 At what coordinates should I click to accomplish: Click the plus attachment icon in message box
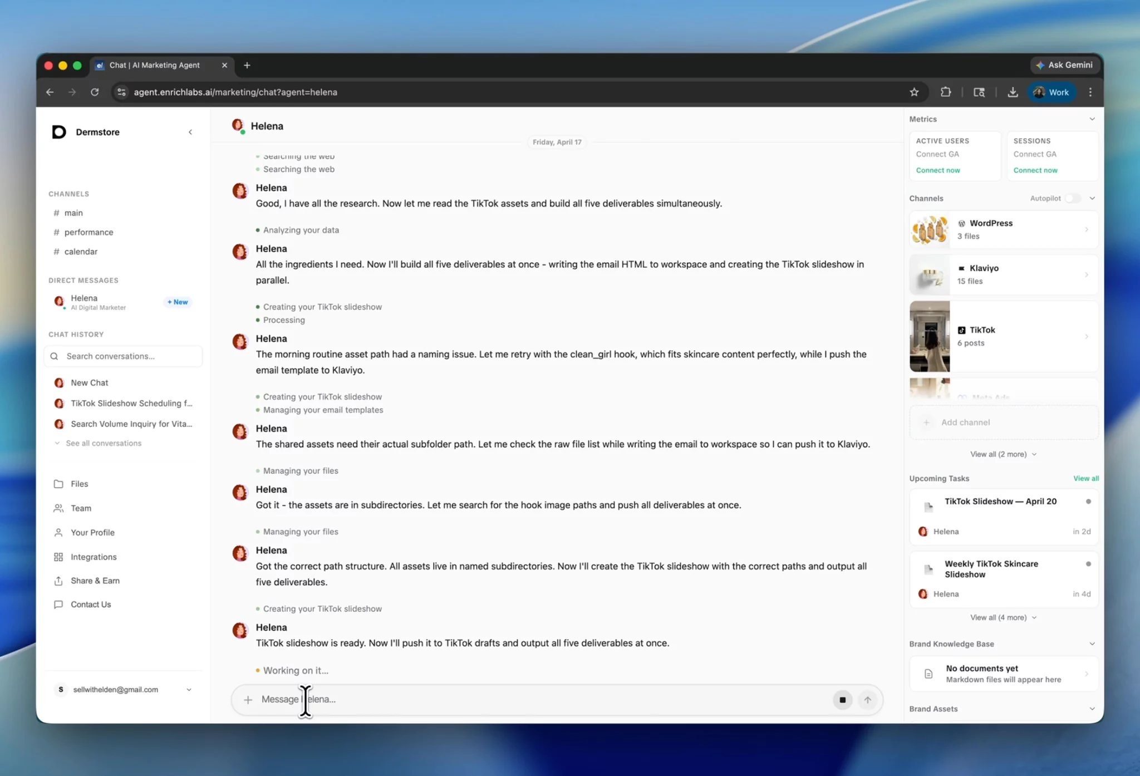(248, 700)
